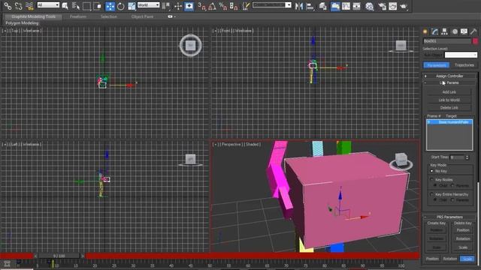Viewport: 481px width, 270px height.
Task: Choose the Rectangular Selection Region tool
Action: 87,6
